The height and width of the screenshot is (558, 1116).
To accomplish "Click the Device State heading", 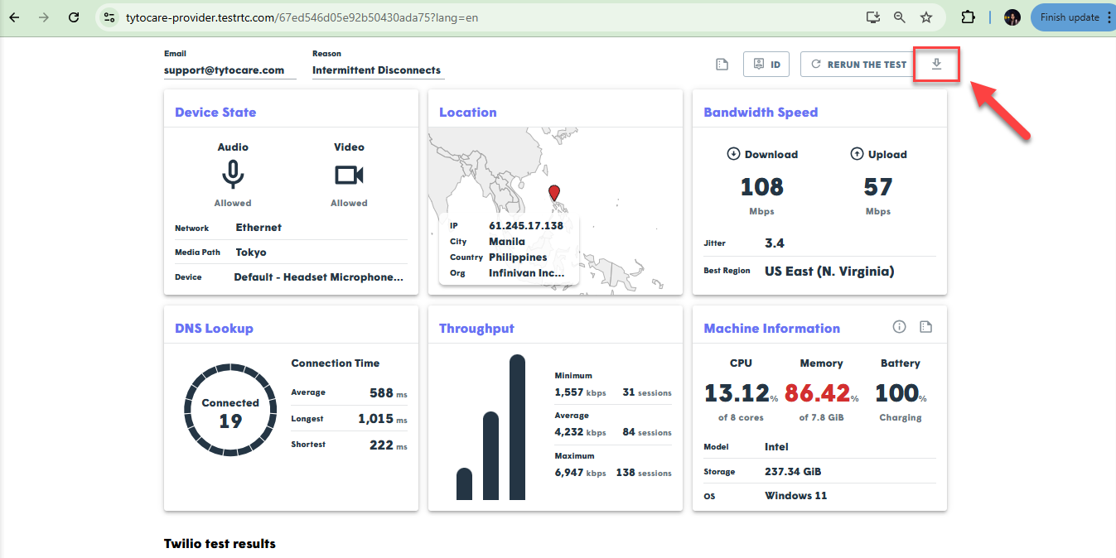I will point(215,113).
